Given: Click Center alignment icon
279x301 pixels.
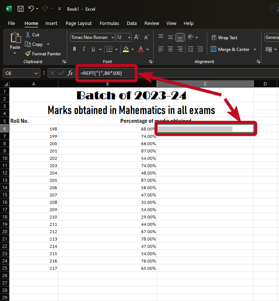Looking at the screenshot, I should pos(170,49).
